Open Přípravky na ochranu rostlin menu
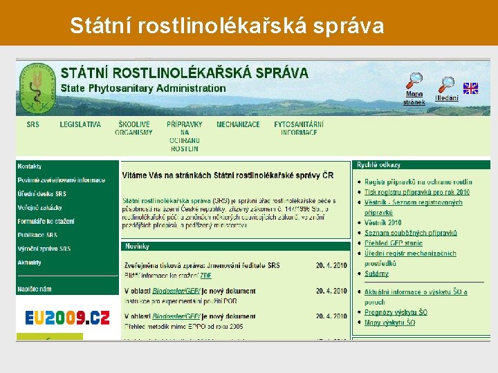 [185, 136]
